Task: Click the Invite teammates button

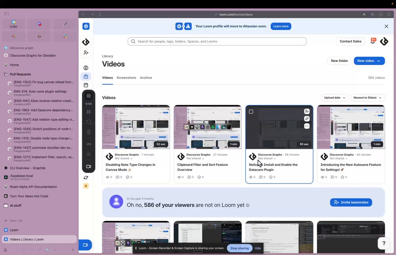Action: point(351,202)
